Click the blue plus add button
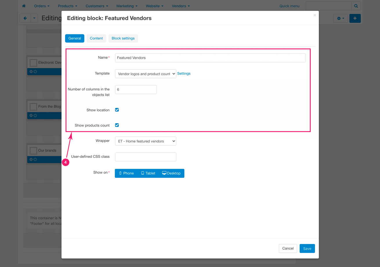The image size is (380, 267). pos(355,18)
